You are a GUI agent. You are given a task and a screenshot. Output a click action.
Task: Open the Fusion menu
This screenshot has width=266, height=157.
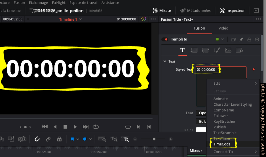pos(19,3)
